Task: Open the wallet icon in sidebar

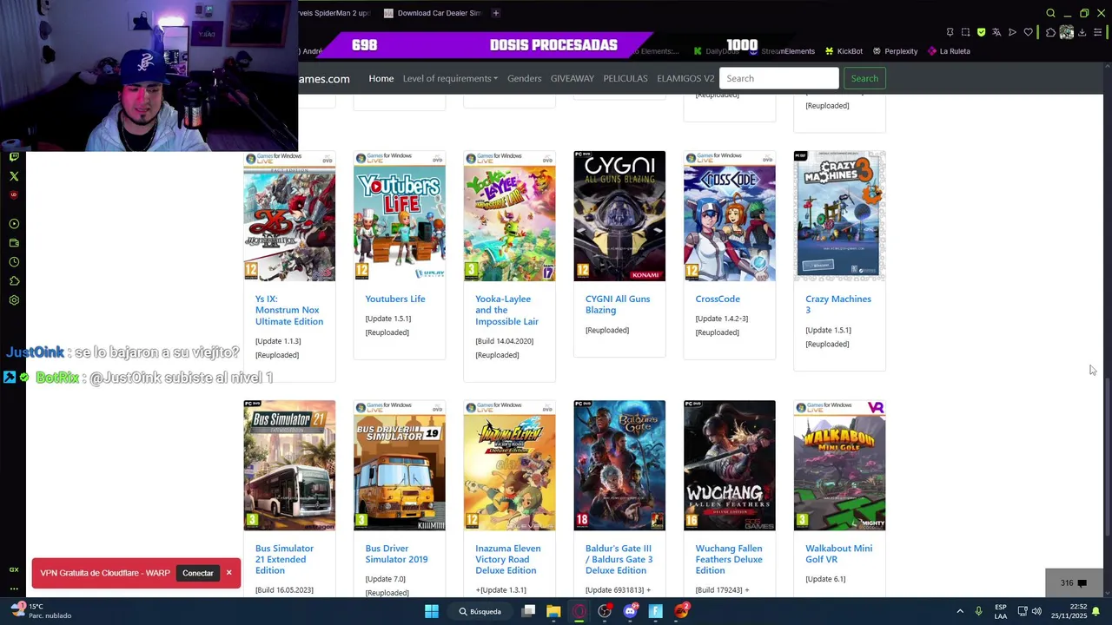Action: (14, 243)
